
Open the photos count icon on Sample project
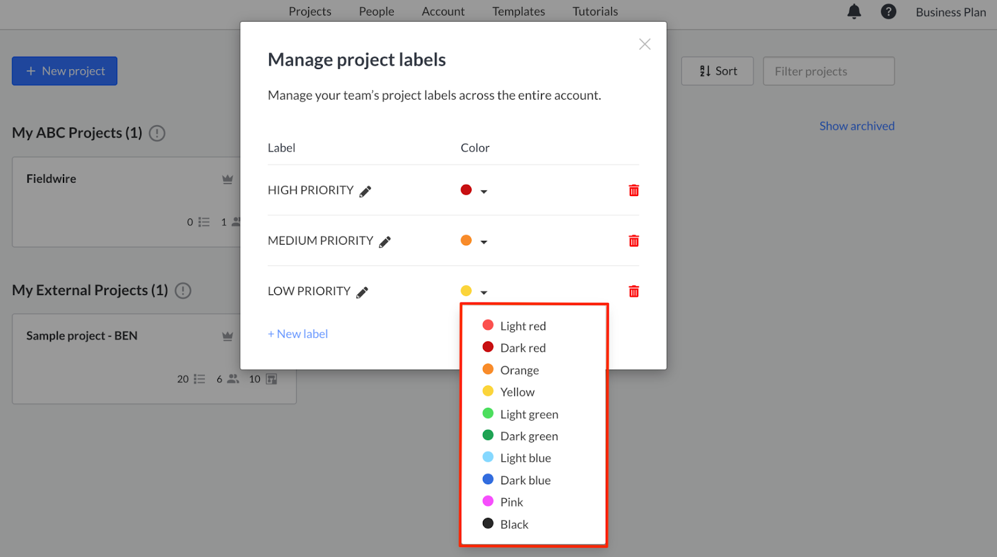(x=271, y=378)
